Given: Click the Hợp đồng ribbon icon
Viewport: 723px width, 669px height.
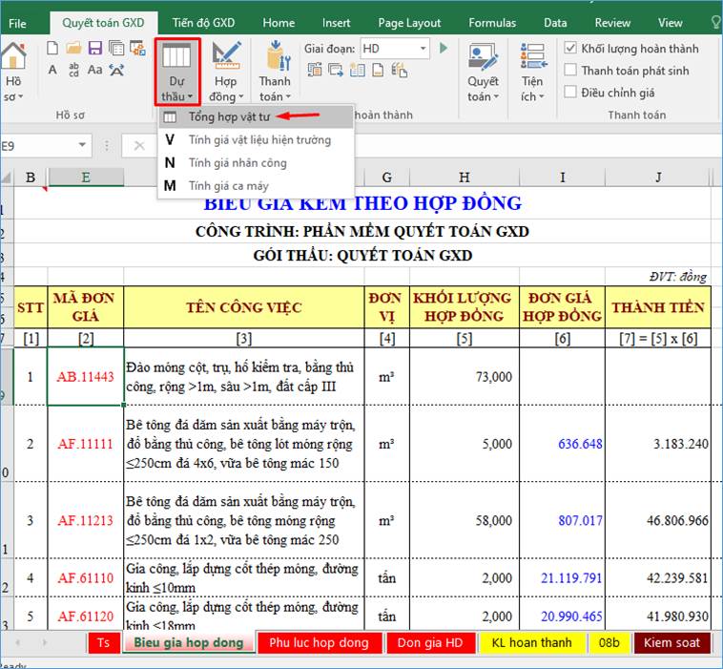Looking at the screenshot, I should click(226, 70).
